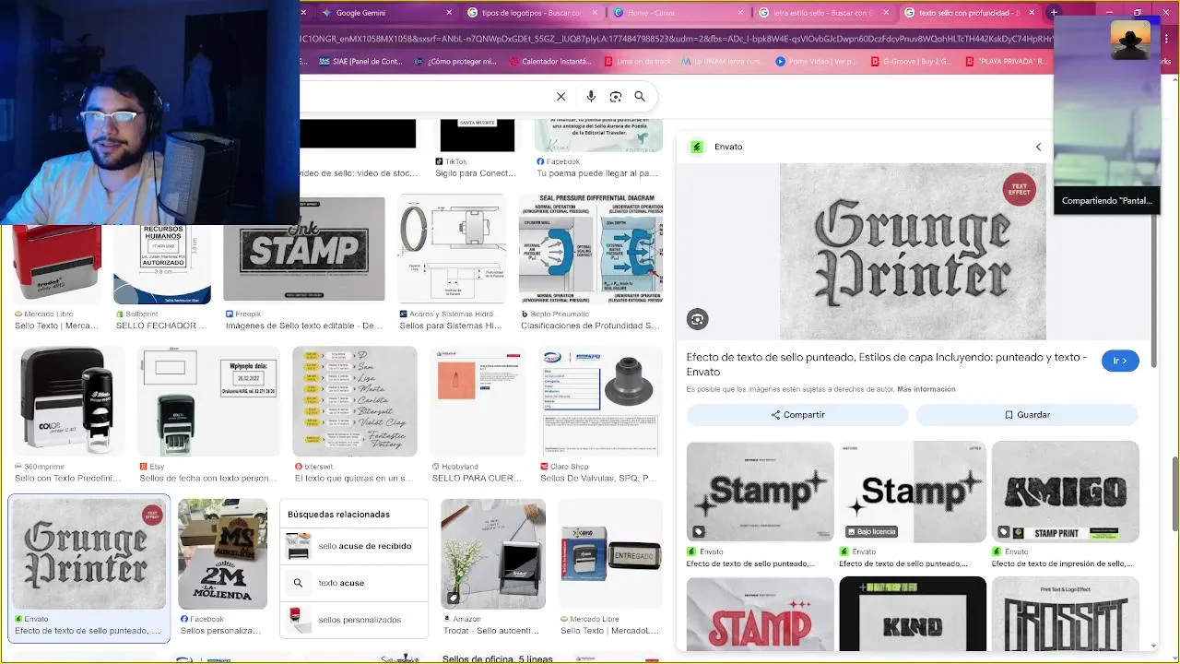Open the 'Efecto de texto de sello punteado' title

tap(887, 364)
